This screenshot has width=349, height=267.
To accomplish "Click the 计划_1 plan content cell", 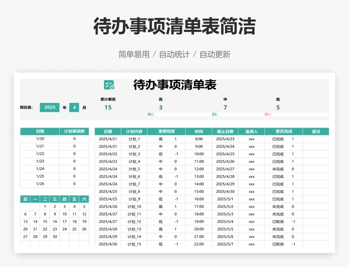I will tap(134, 139).
